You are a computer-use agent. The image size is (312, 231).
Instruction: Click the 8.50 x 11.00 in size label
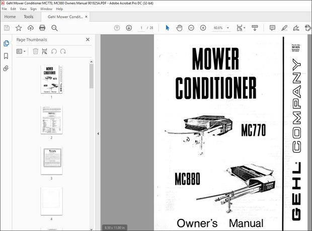click(115, 227)
